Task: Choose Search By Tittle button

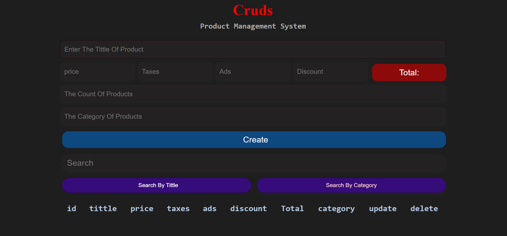Action: pos(157,185)
